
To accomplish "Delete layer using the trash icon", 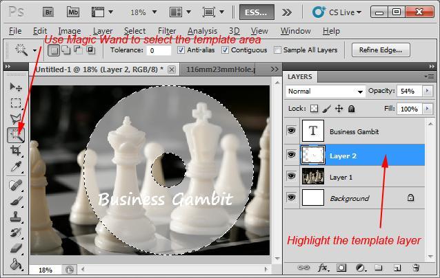I will (x=416, y=268).
